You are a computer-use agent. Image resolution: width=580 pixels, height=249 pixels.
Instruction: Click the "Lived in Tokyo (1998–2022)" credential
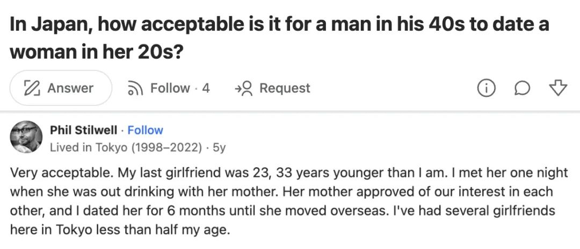(126, 148)
